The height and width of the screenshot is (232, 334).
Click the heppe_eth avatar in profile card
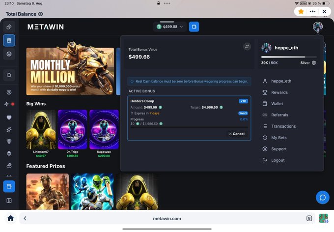tap(266, 48)
